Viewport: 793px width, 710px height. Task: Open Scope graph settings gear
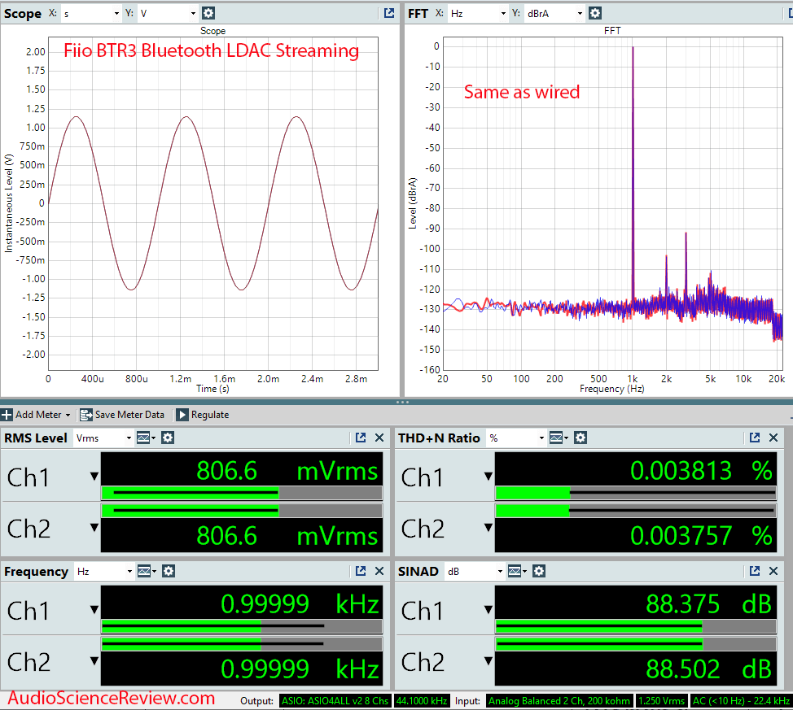point(208,13)
